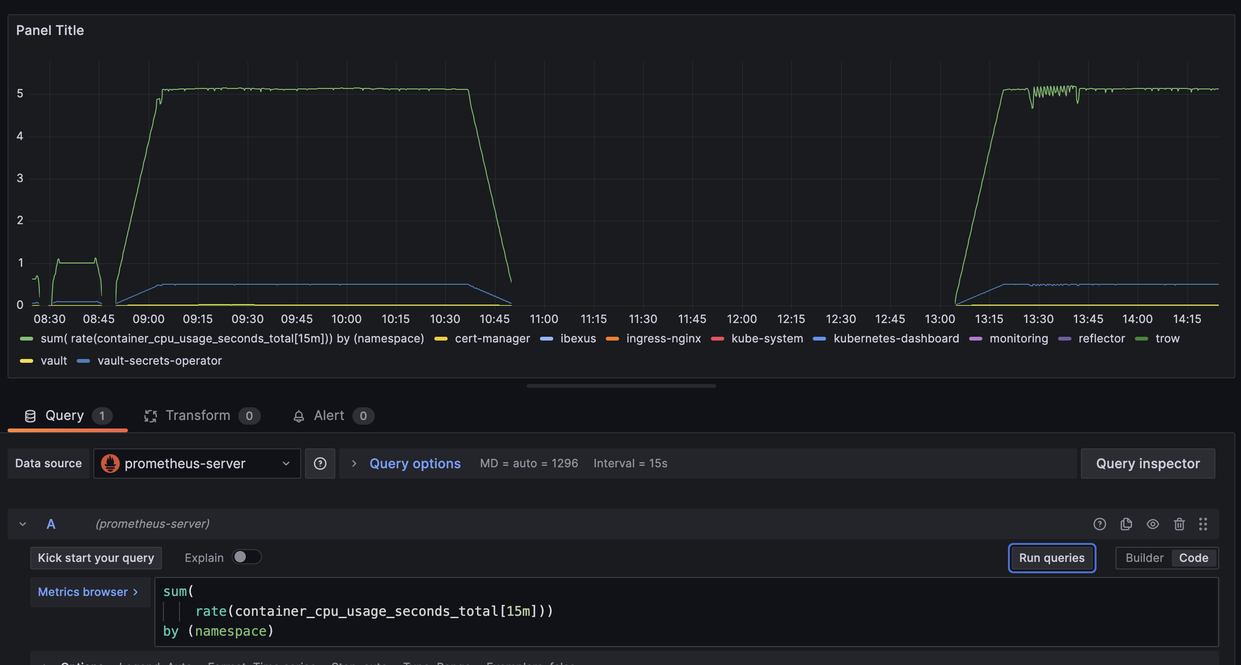Toggle the vault legend entry

54,361
